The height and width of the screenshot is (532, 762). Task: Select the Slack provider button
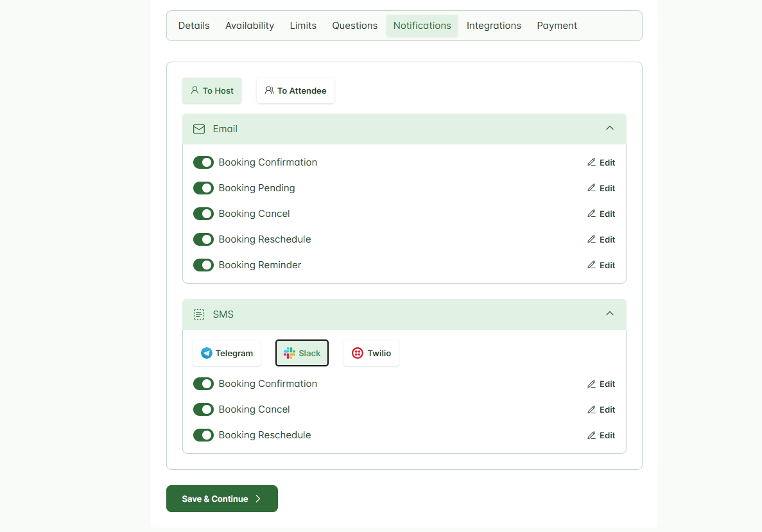(302, 353)
